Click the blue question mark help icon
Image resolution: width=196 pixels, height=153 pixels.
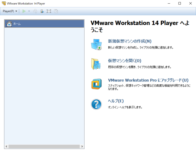pyautogui.click(x=96, y=104)
